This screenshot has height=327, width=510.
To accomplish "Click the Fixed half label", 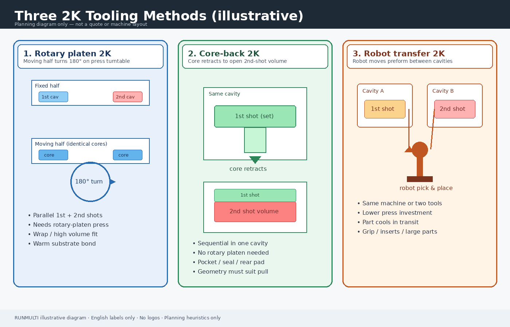I will [x=47, y=86].
